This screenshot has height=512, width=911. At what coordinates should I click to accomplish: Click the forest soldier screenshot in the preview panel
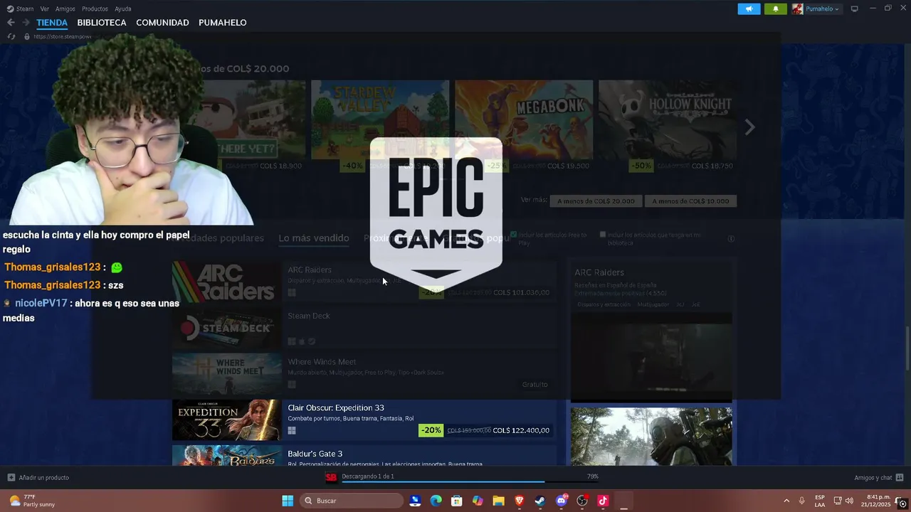tap(651, 437)
